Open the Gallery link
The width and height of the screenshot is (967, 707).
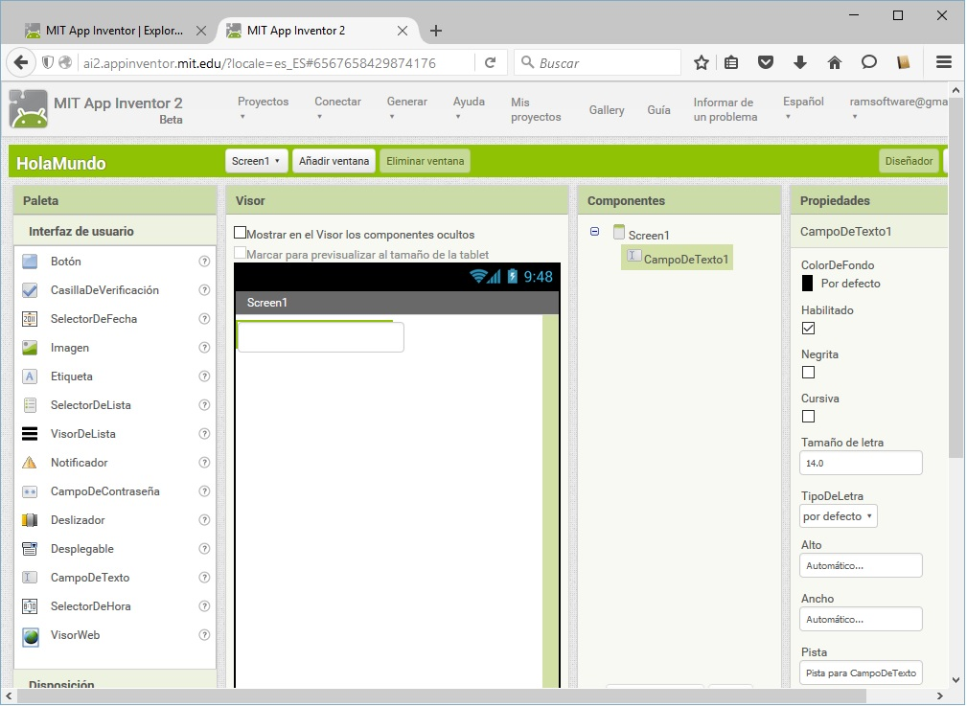tap(607, 110)
